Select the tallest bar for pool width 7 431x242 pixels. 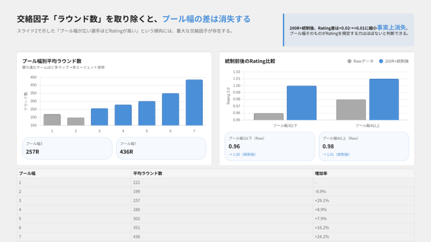(x=194, y=103)
